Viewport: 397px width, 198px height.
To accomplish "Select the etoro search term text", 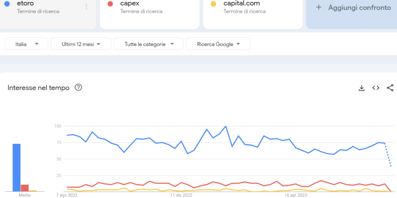I will (25, 3).
